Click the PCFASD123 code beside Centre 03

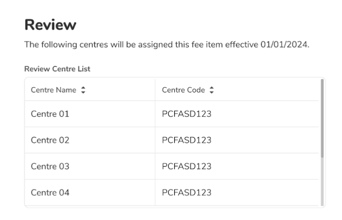186,166
